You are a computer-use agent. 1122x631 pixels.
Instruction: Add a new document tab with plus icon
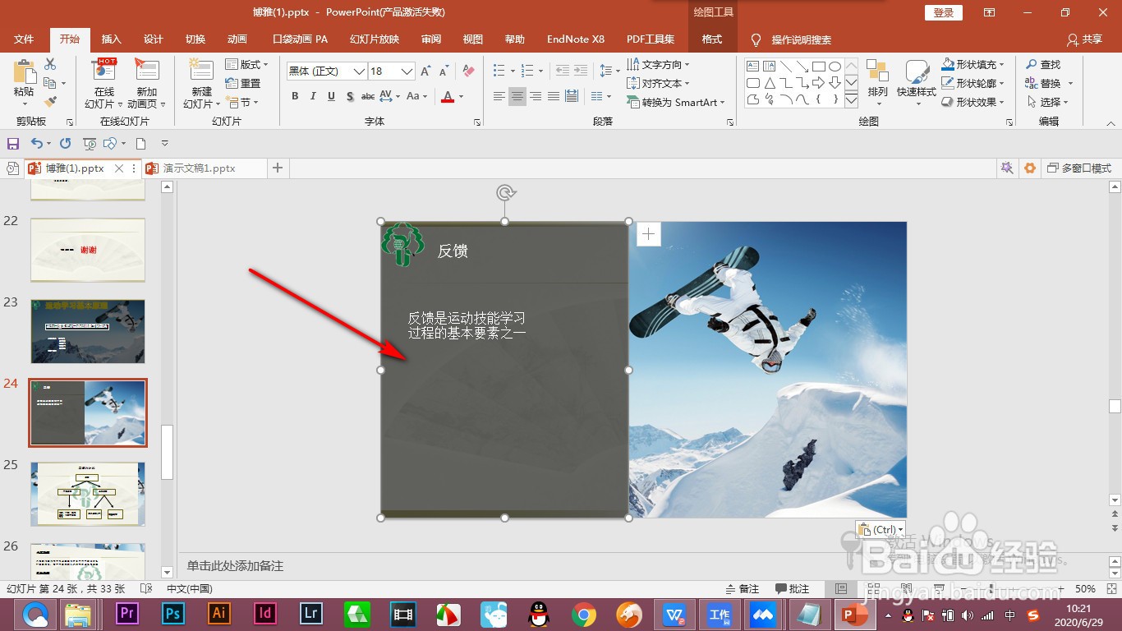point(278,168)
